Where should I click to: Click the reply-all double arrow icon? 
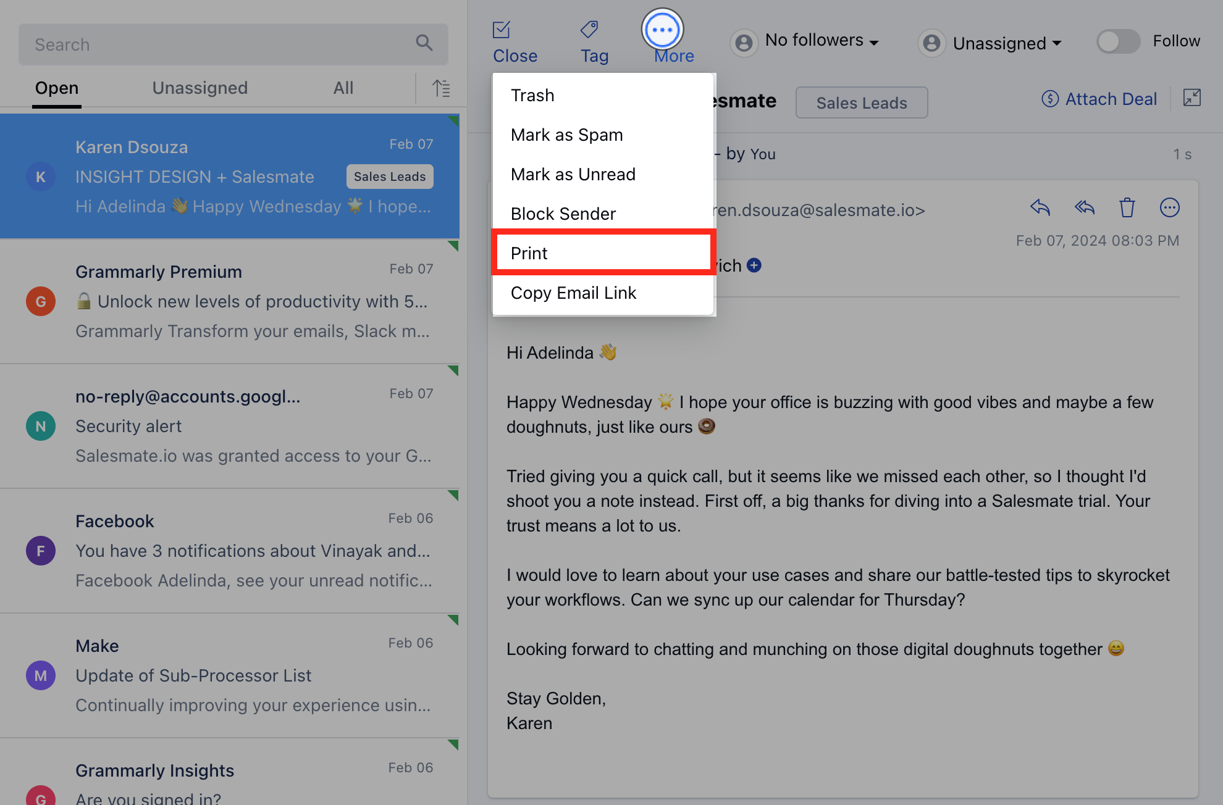(x=1084, y=207)
